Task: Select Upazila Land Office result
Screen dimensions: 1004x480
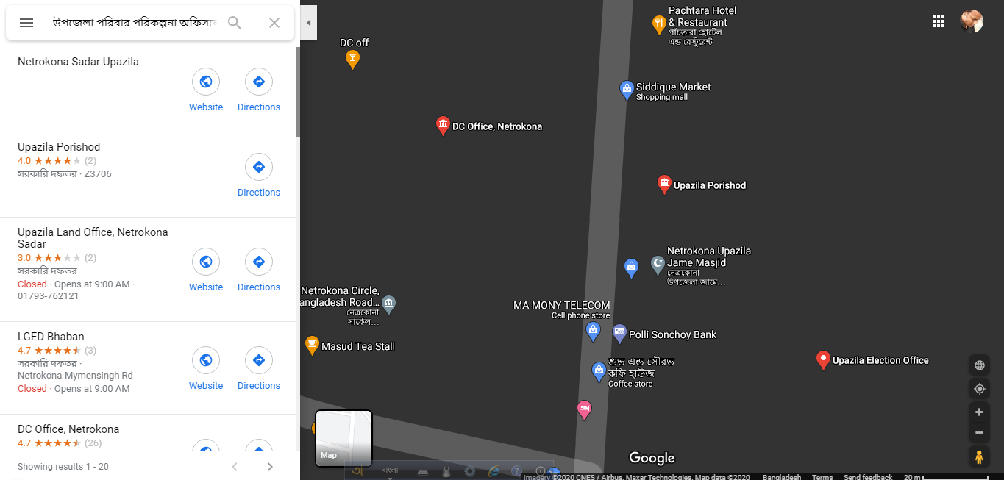Action: (x=93, y=237)
